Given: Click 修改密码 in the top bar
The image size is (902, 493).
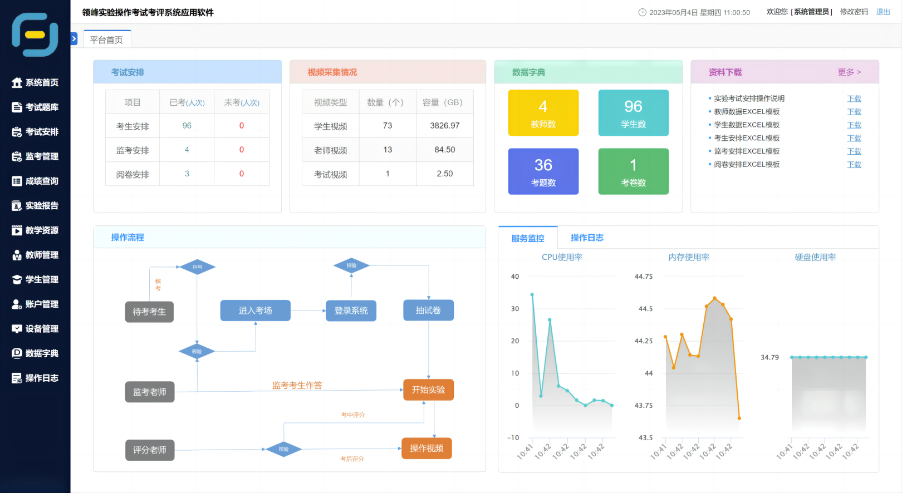Looking at the screenshot, I should [x=854, y=12].
